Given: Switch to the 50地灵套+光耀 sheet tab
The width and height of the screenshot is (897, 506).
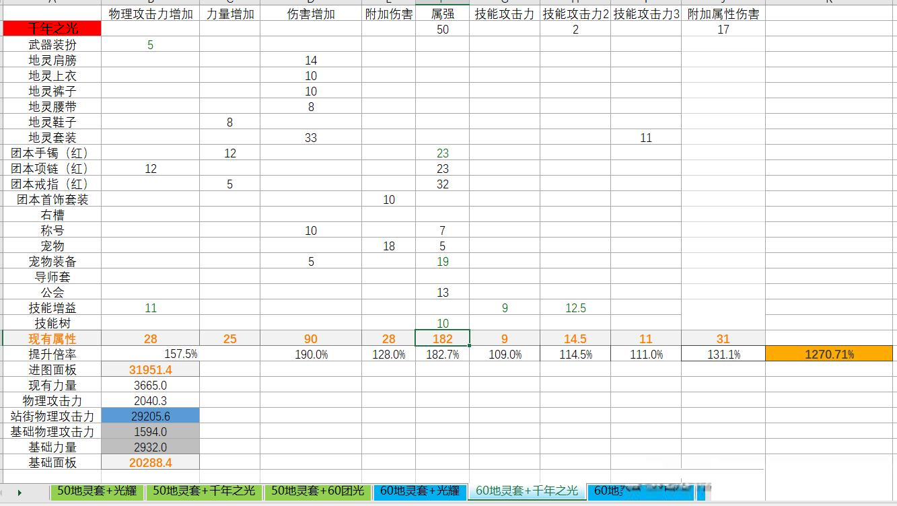Looking at the screenshot, I should 98,491.
